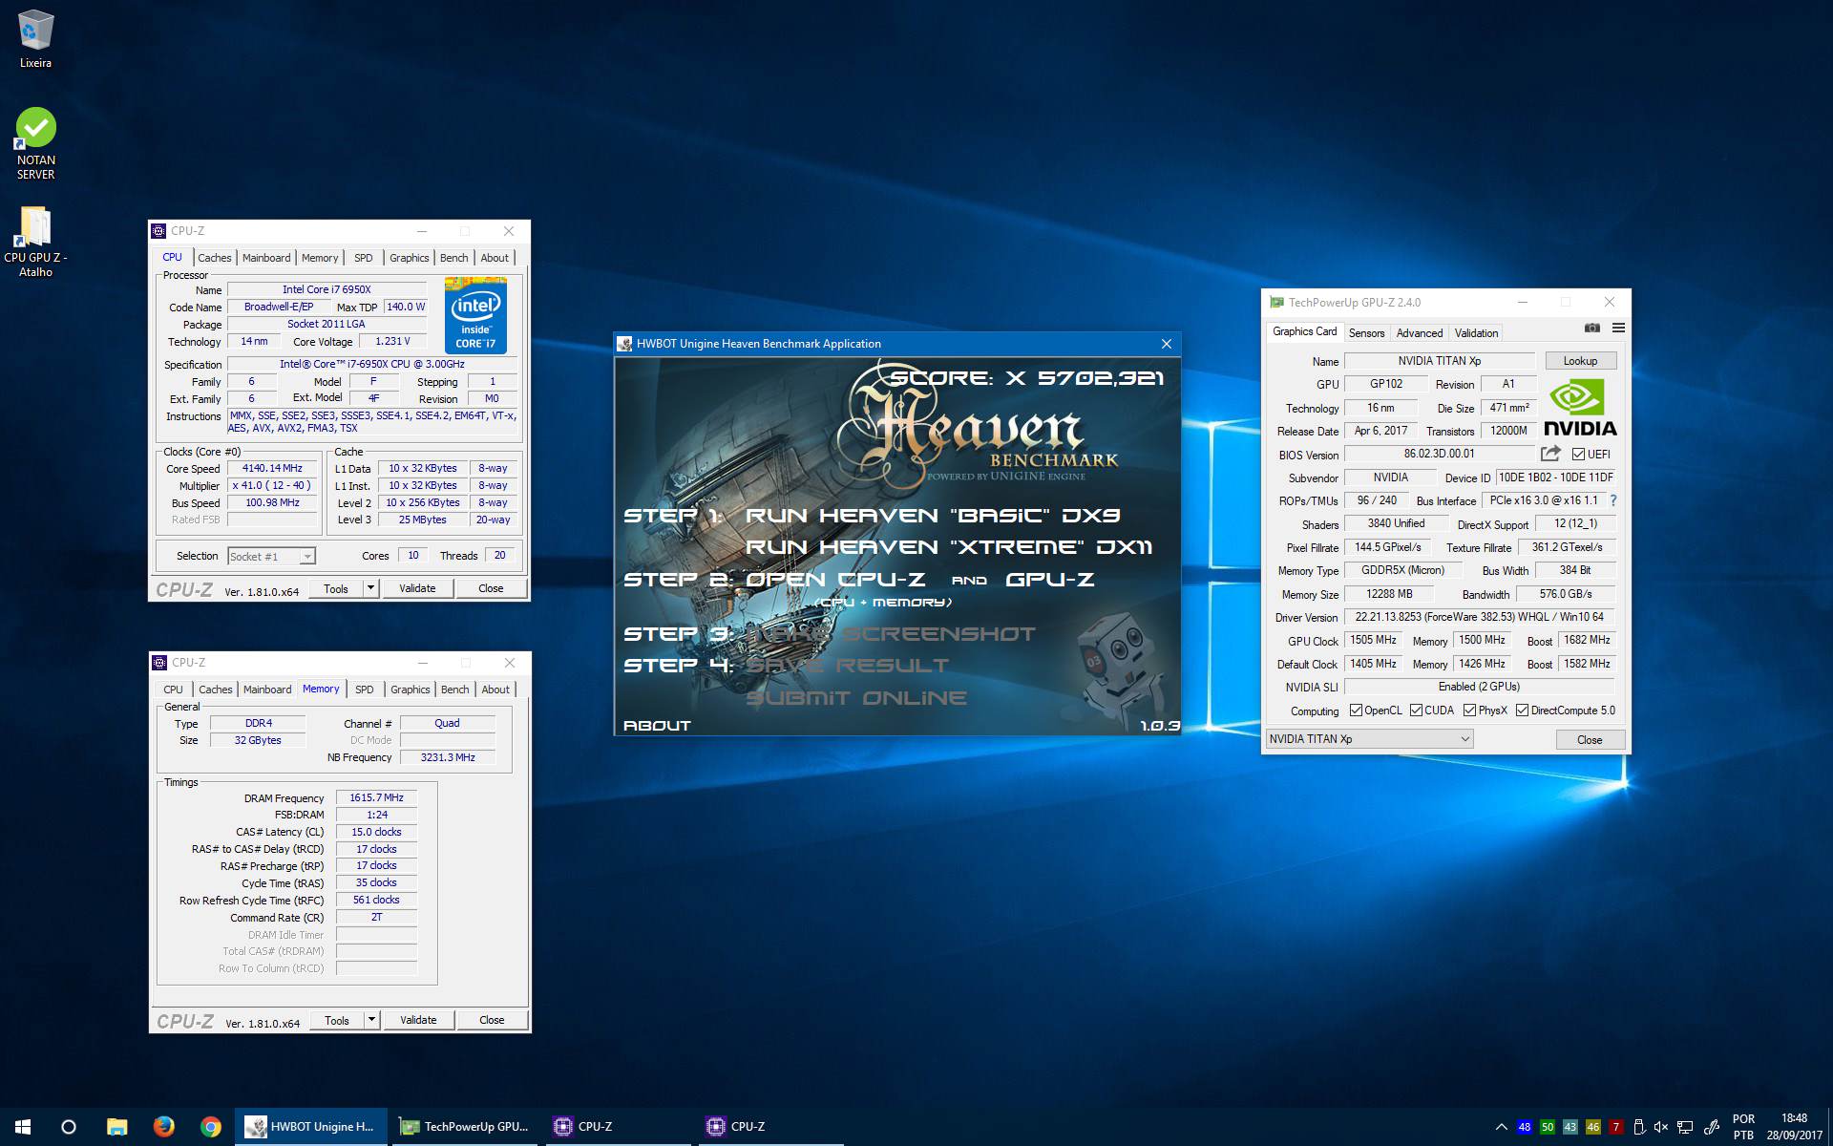1833x1146 pixels.
Task: Click the GPU Name field NVIDIA TITAN Xp
Action: (1440, 361)
